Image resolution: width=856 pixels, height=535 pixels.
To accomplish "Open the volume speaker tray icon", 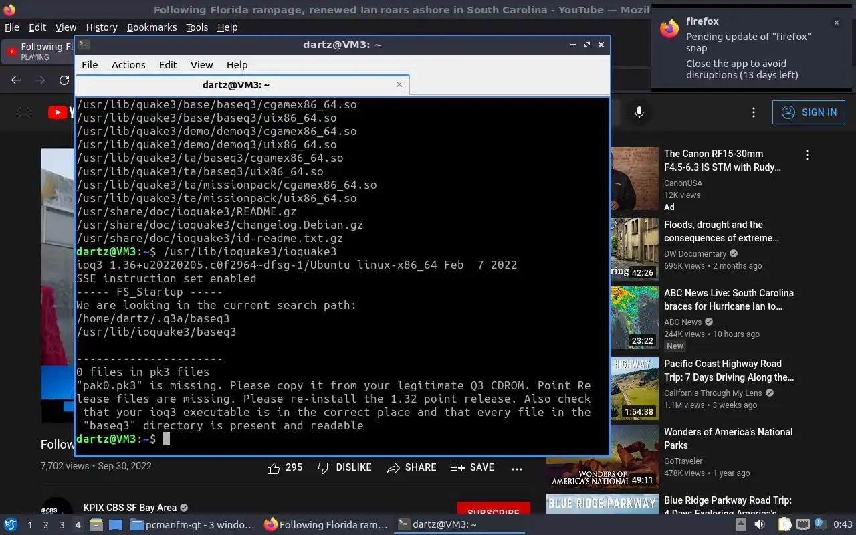I will tap(760, 525).
